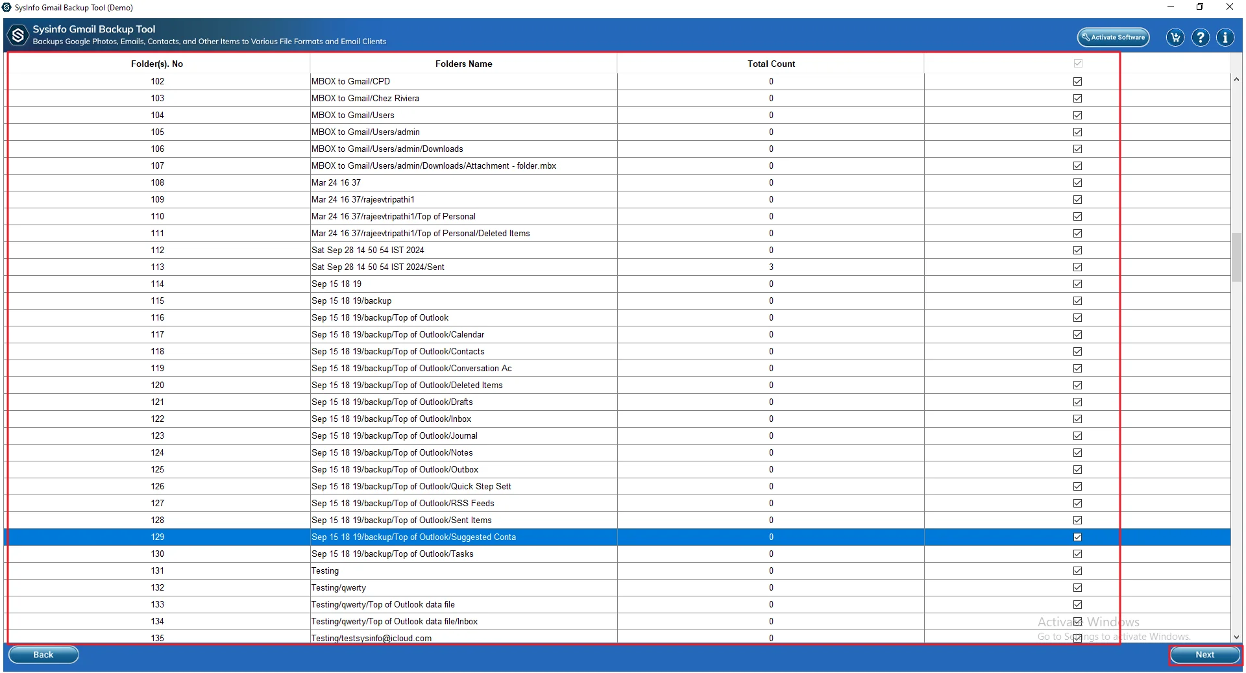Click the Back button
The image size is (1246, 673).
(x=42, y=654)
